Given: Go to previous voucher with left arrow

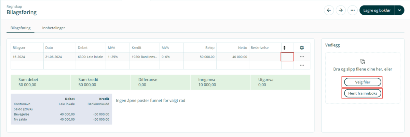Looking at the screenshot, I should 329,10.
